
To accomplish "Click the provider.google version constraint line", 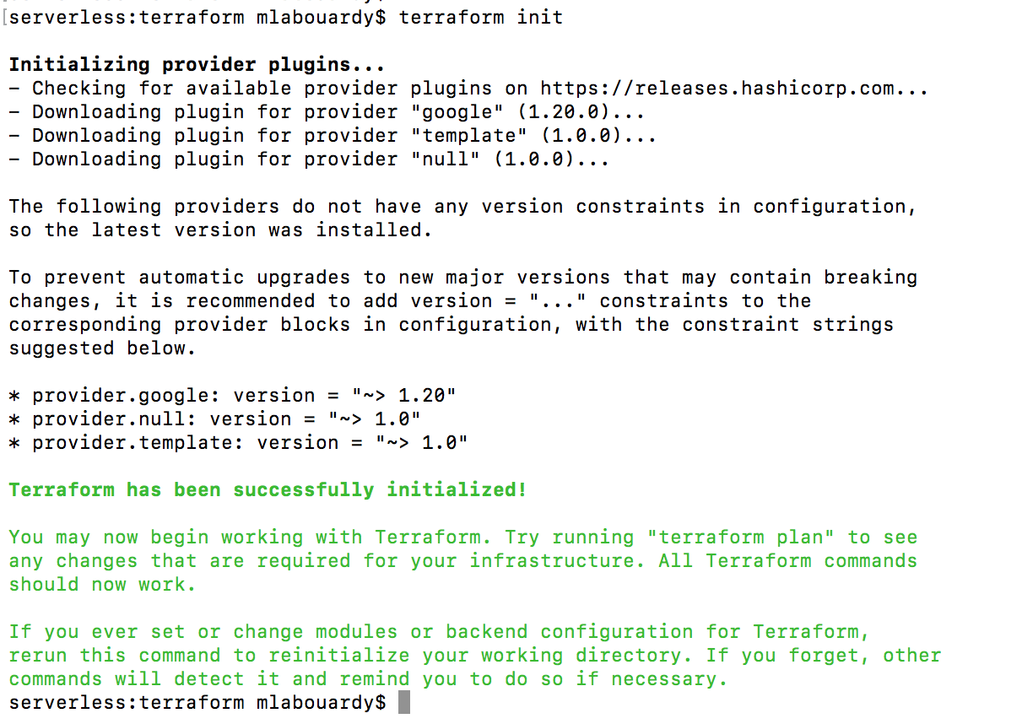I will tap(233, 396).
